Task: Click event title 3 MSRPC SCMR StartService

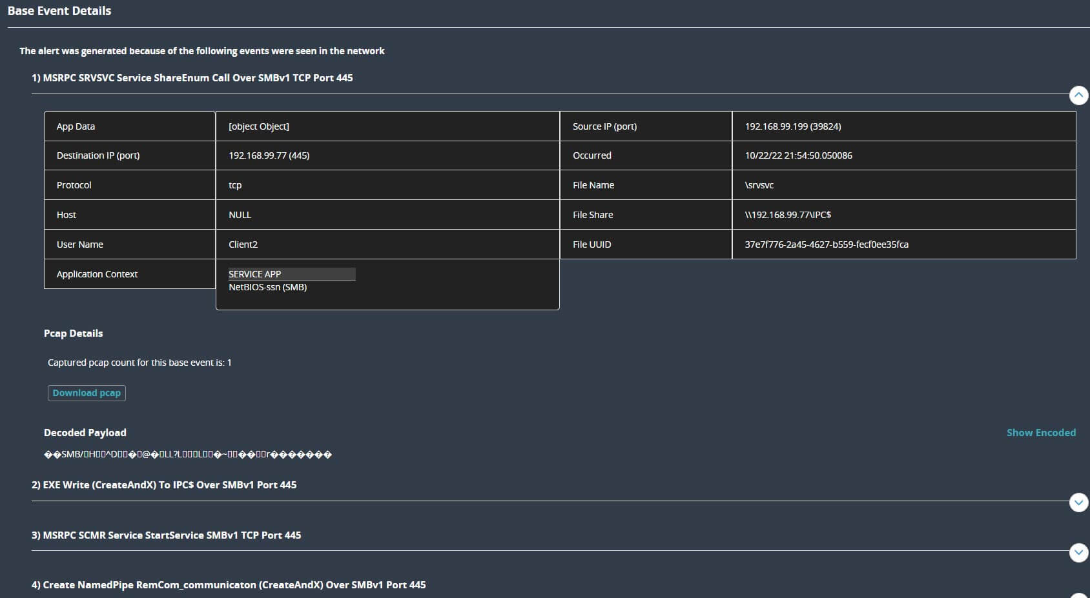Action: [167, 535]
